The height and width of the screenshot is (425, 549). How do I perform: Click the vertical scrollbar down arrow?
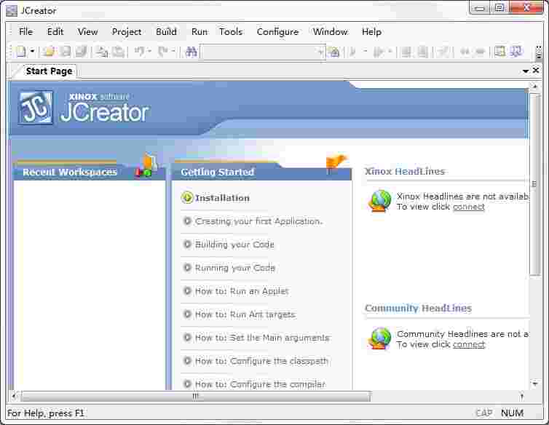click(534, 384)
